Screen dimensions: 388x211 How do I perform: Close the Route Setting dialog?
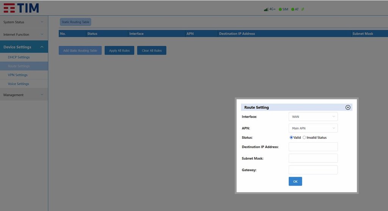point(348,107)
